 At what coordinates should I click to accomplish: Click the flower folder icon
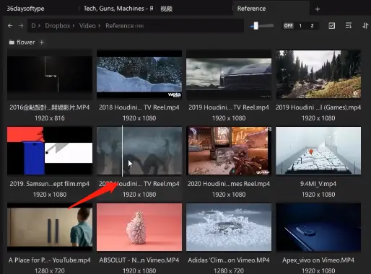[12, 43]
